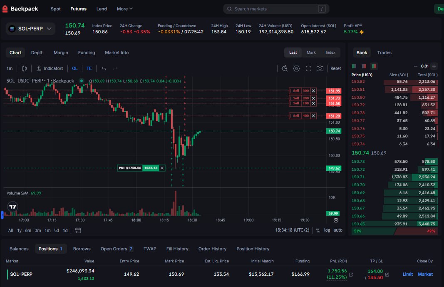The image size is (444, 287).
Task: Enter fullscreen chart mode
Action: (308, 68)
